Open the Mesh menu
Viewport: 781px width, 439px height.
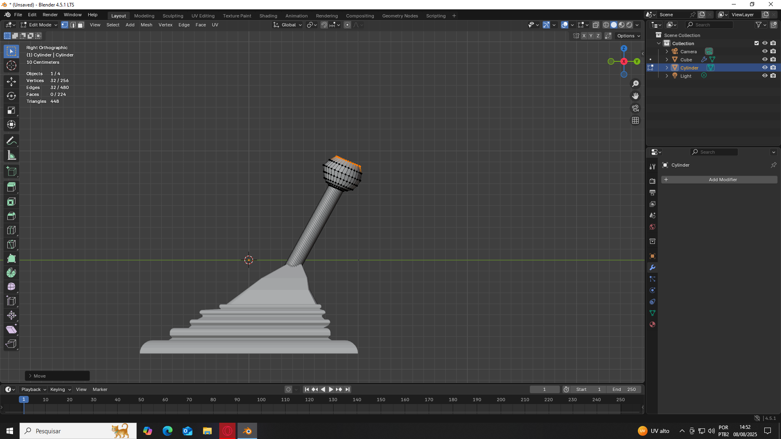click(x=146, y=25)
